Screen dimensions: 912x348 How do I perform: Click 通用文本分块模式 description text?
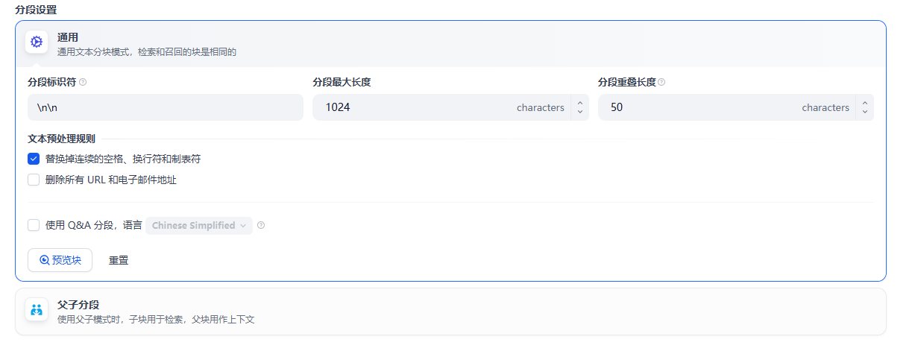[x=147, y=52]
